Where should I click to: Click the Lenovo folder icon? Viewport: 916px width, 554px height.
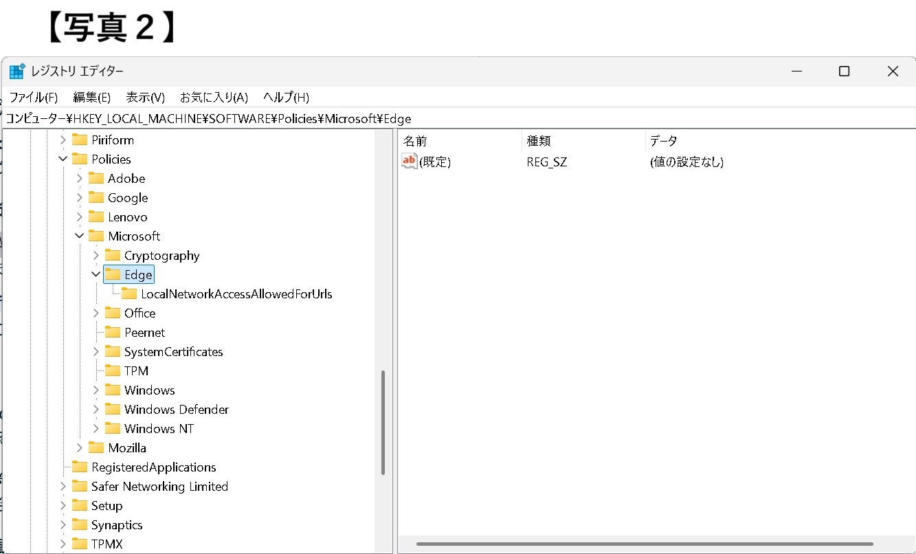click(96, 217)
